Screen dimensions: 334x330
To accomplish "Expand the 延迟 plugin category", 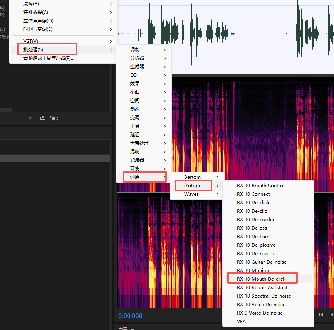I will point(144,135).
